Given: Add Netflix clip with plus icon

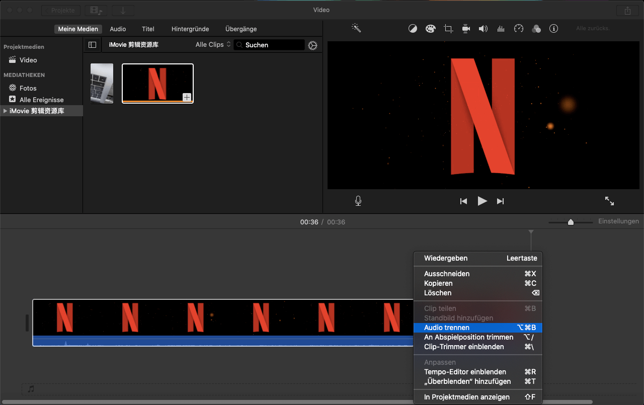Looking at the screenshot, I should (x=187, y=97).
